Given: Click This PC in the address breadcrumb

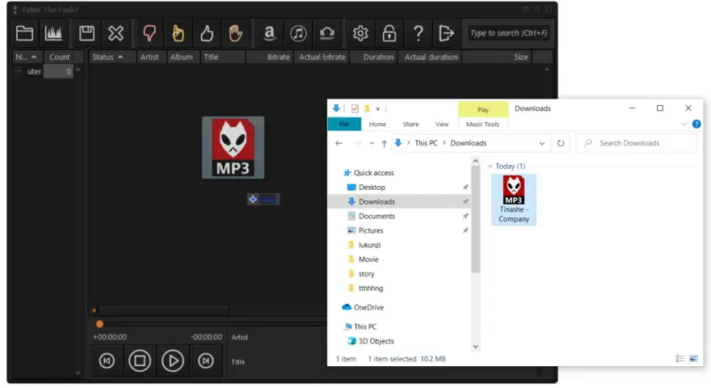Looking at the screenshot, I should pyautogui.click(x=426, y=143).
